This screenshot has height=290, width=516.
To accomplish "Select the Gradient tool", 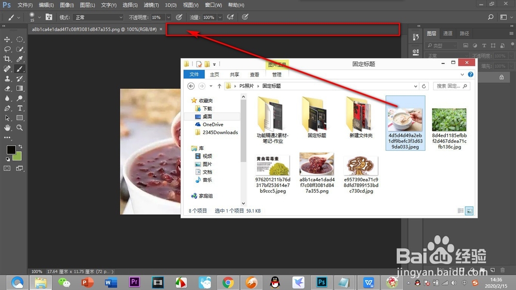I will tap(20, 89).
